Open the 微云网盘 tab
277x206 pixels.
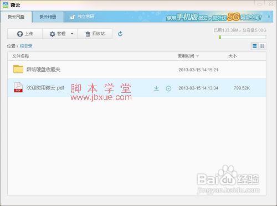click(x=16, y=17)
